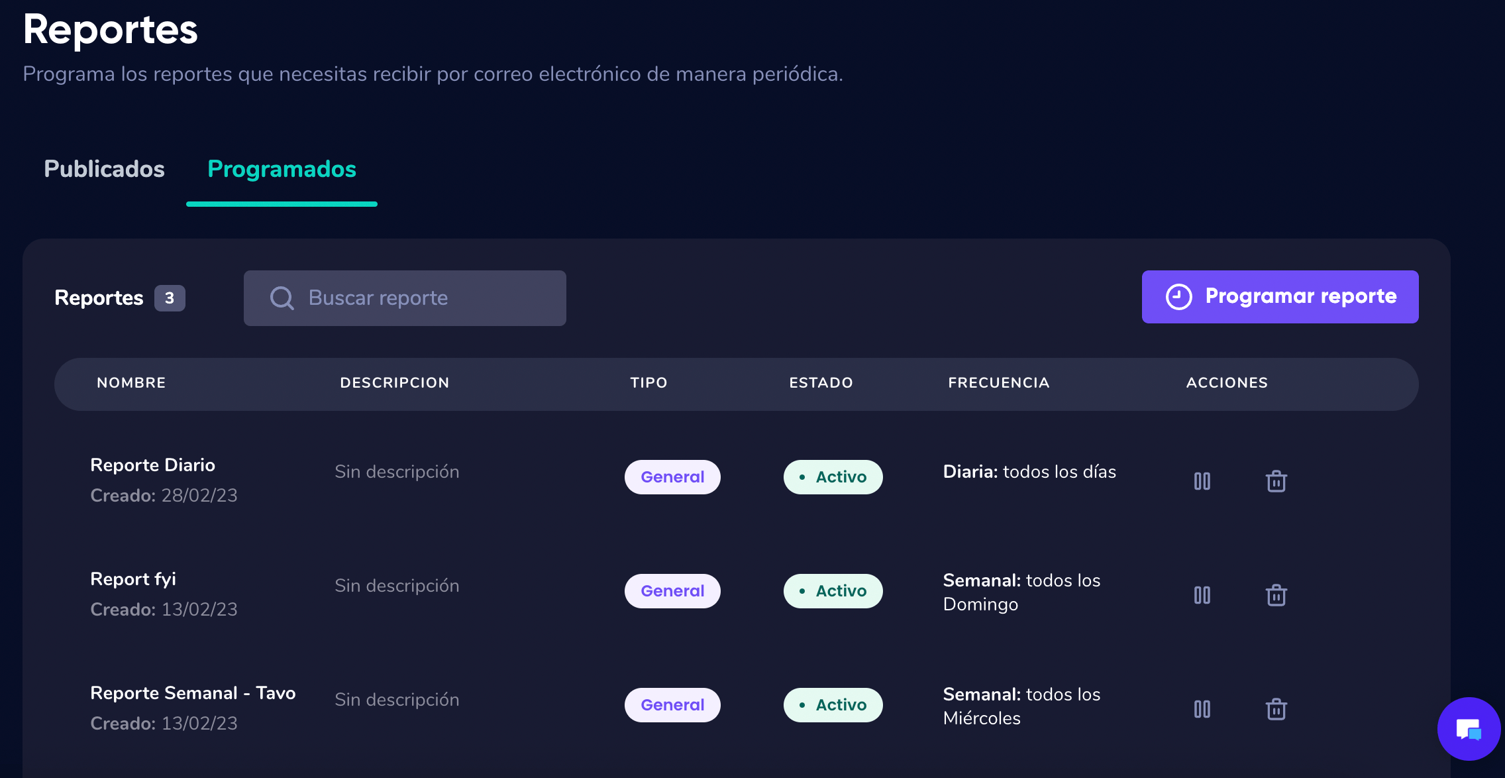Click the clock icon in Programar reporte
The image size is (1505, 778).
pyautogui.click(x=1178, y=297)
